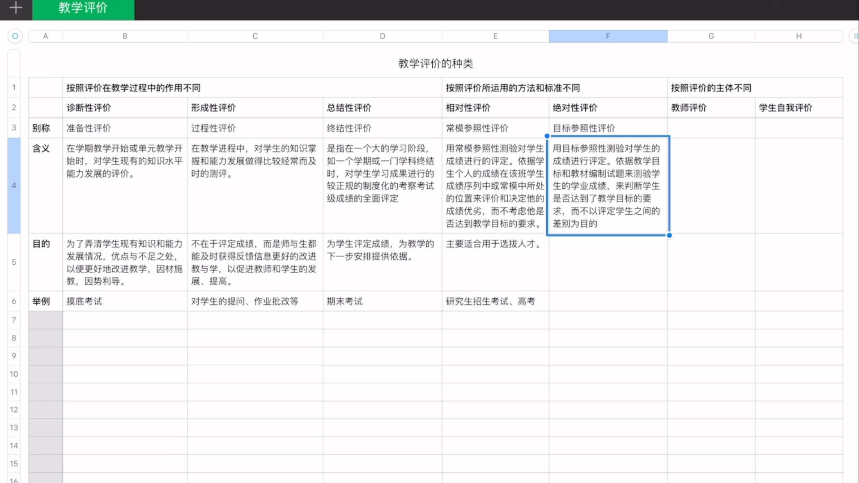Screen dimensions: 859x483
Task: Select row 10 header
Action: (x=14, y=374)
